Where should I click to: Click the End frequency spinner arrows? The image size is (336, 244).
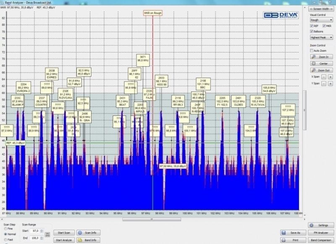[42, 238]
